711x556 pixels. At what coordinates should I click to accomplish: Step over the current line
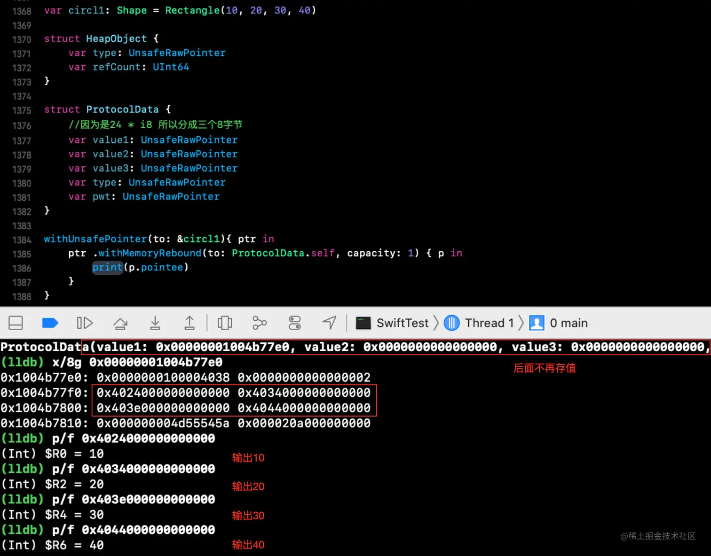pos(120,323)
